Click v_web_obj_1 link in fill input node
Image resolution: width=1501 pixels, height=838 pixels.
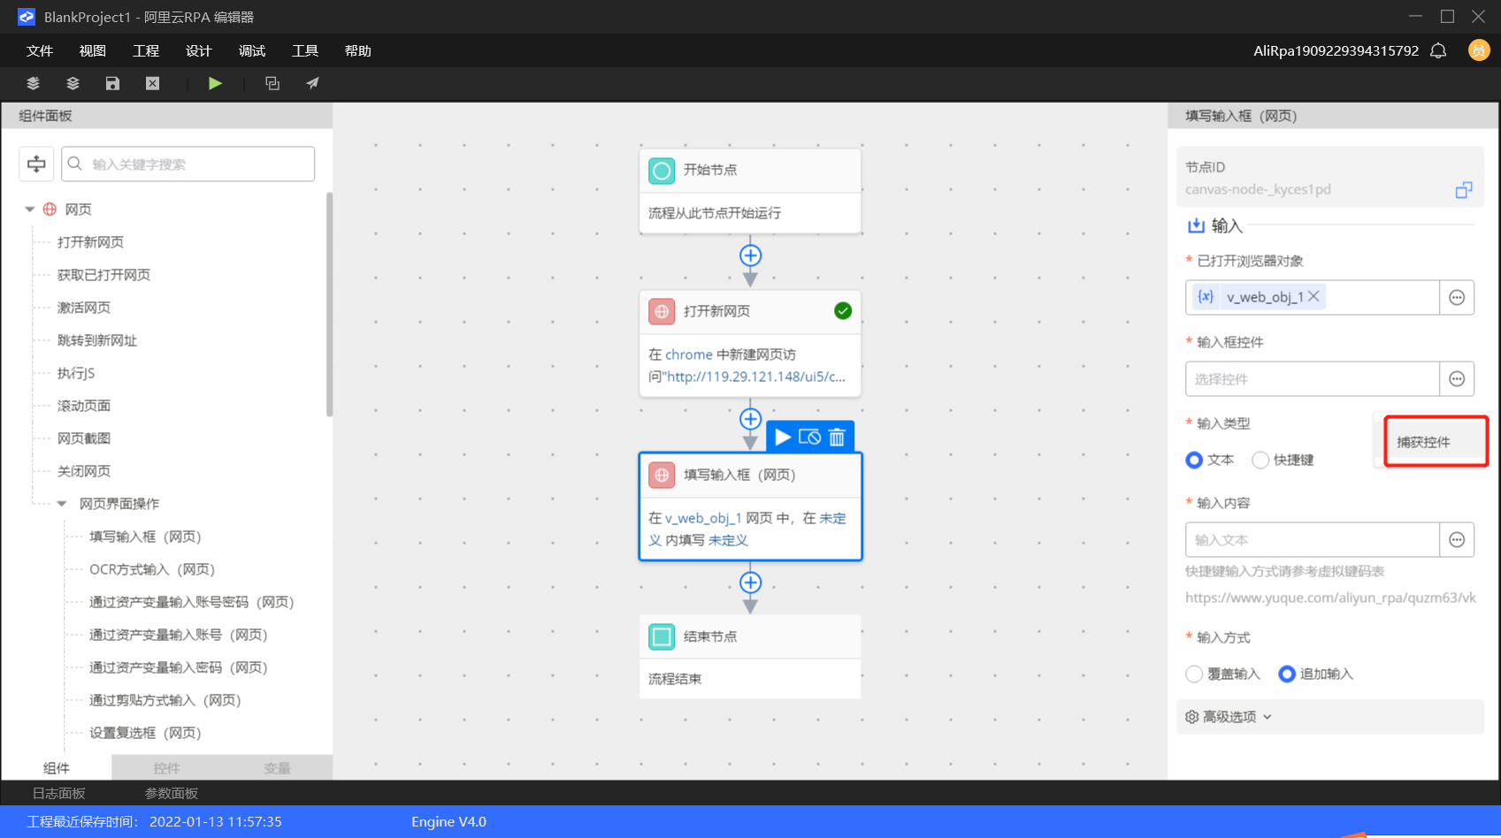[x=703, y=518]
